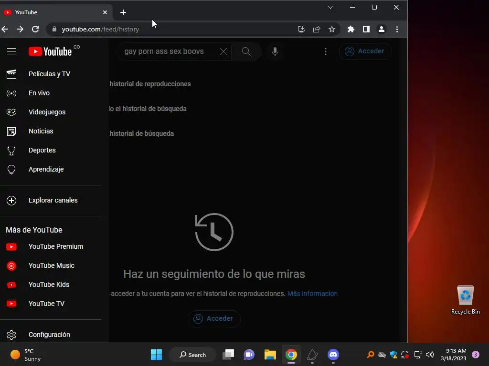This screenshot has height=366, width=489.
Task: Open Chrome three-dot menu
Action: tap(397, 29)
